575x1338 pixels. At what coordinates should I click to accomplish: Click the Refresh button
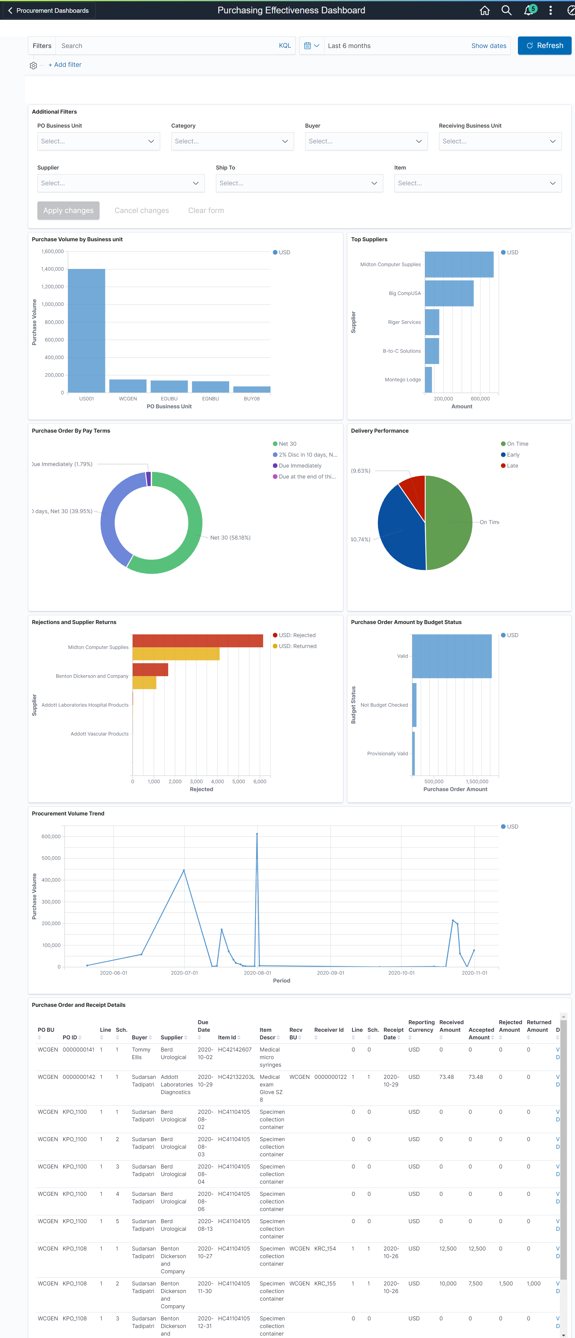(x=544, y=46)
